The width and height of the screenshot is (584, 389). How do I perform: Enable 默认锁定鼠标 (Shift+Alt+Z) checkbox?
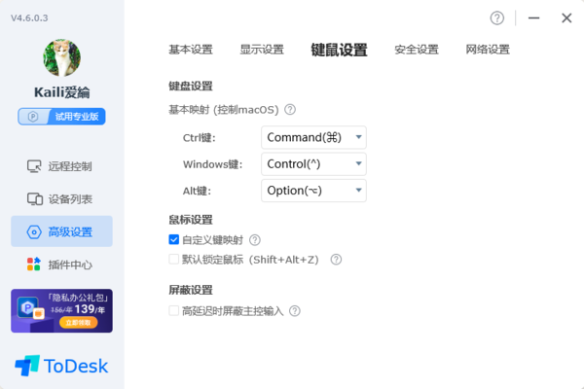(x=174, y=259)
